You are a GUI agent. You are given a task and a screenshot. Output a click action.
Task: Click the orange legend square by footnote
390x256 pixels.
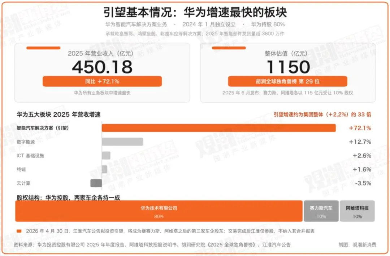19,231
